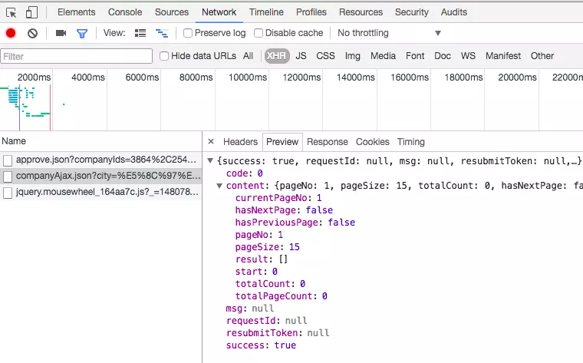
Task: Open the No throttling dropdown
Action: [x=389, y=33]
